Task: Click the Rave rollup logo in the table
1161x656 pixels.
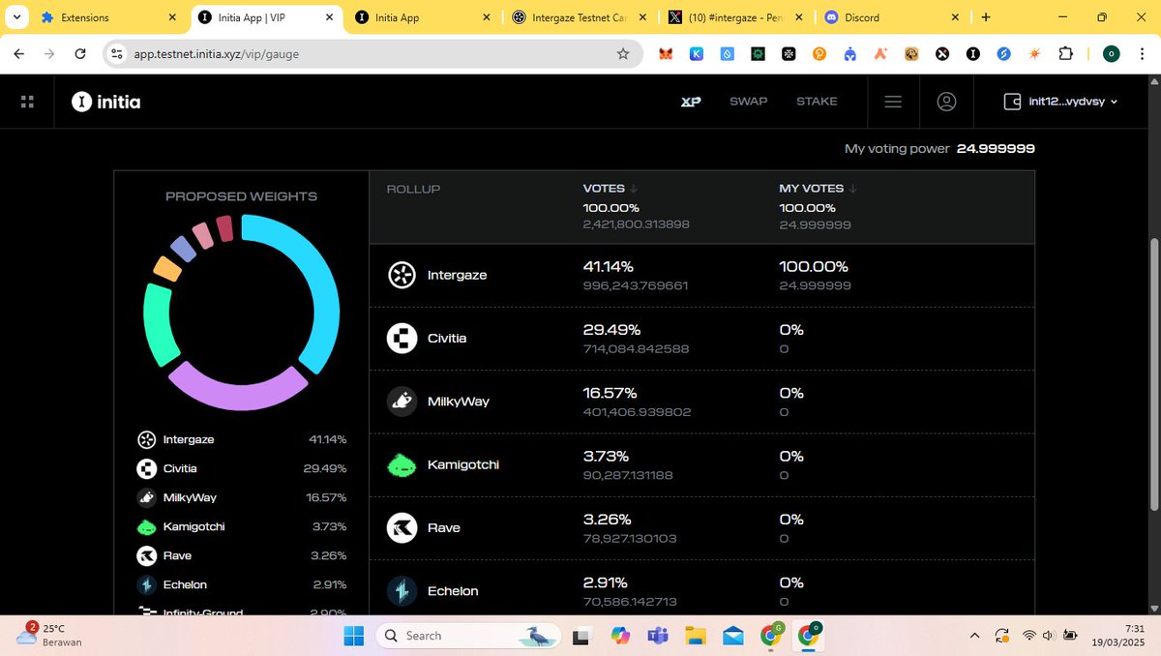Action: [x=402, y=528]
